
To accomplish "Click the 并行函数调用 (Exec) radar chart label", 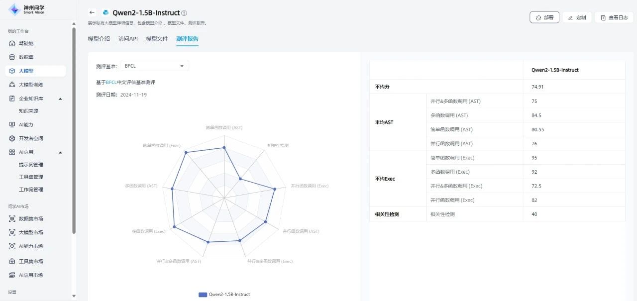I will click(310, 186).
